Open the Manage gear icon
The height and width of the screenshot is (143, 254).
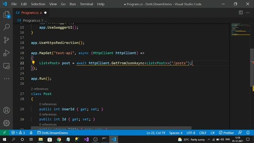(x=6, y=123)
